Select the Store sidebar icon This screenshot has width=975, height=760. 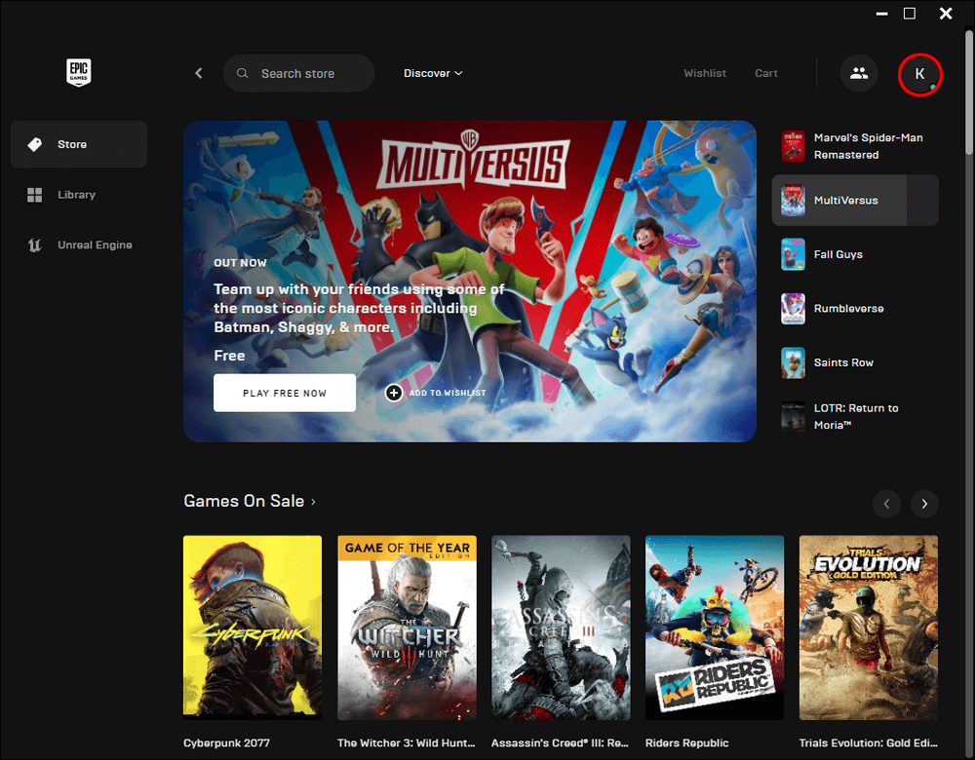[x=36, y=143]
